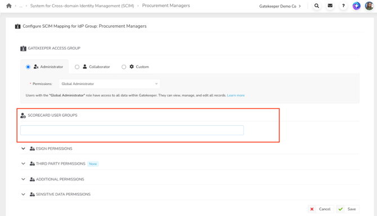Click the eSign Permissions lock-user icon

(32, 148)
